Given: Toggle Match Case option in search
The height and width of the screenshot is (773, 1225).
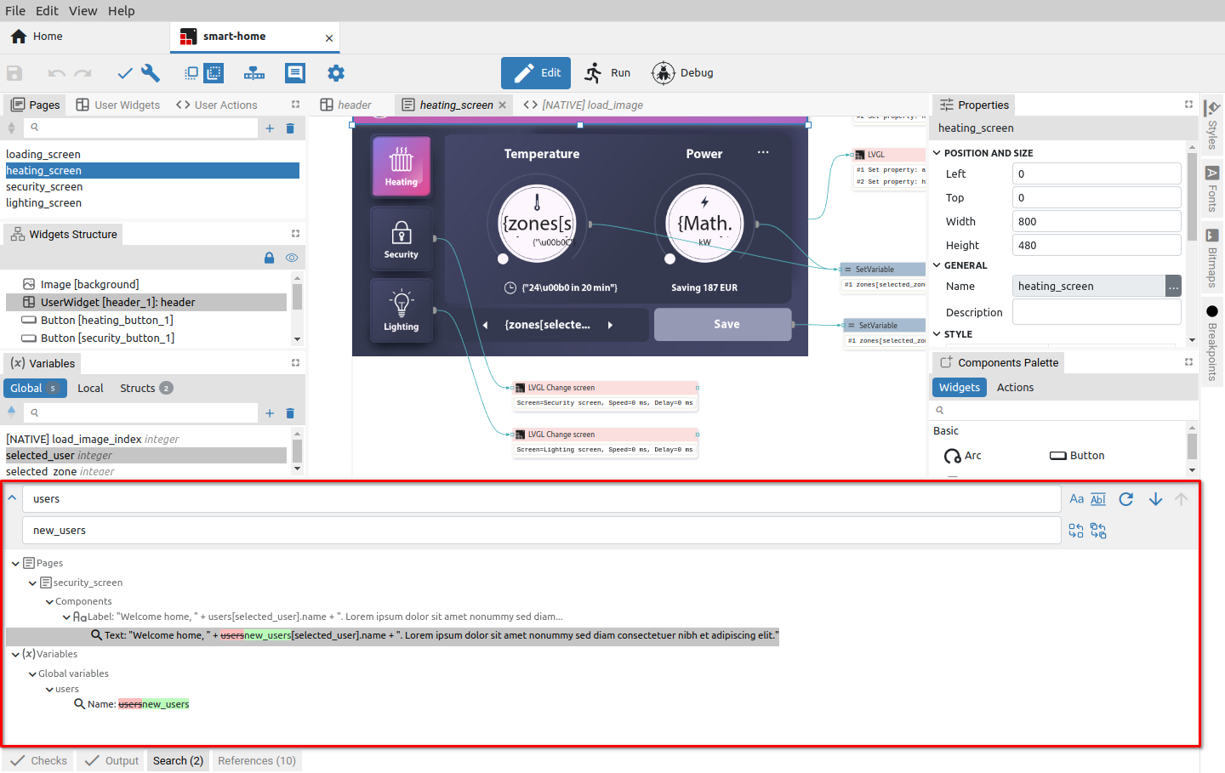Looking at the screenshot, I should tap(1076, 499).
